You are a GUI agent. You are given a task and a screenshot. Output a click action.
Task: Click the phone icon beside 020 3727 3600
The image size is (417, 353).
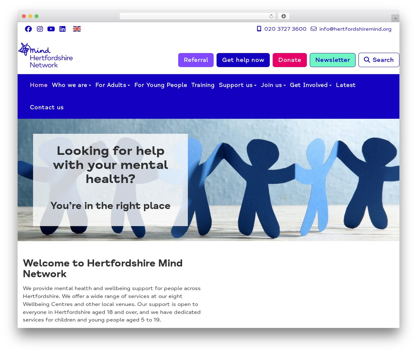tap(259, 29)
